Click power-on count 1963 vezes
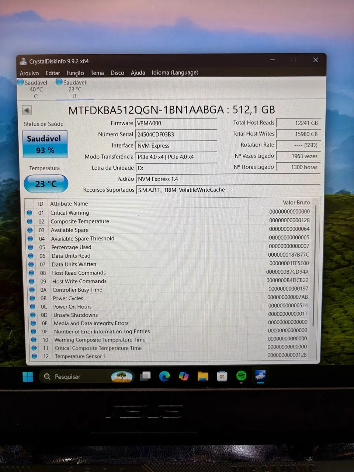Viewport: 354px width, 472px height. click(x=299, y=156)
